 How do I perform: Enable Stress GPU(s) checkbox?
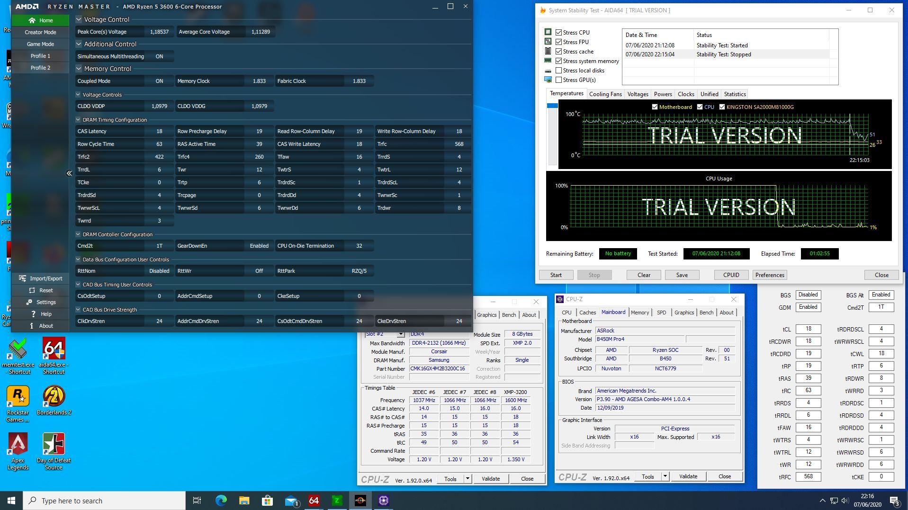[559, 80]
